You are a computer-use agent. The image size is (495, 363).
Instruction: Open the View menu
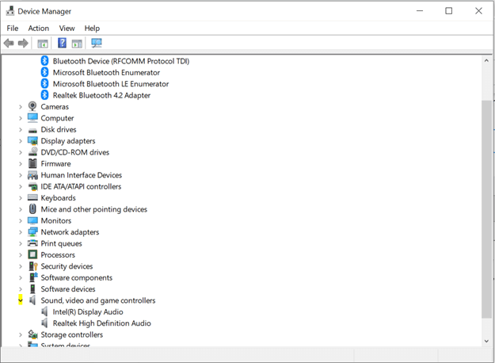[x=67, y=28]
